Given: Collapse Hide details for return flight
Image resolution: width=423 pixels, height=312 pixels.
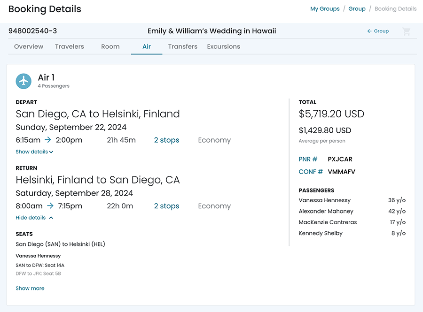Looking at the screenshot, I should (34, 218).
